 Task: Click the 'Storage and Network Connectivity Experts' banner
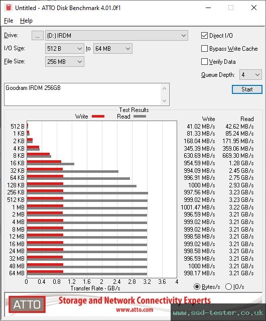tap(135, 300)
